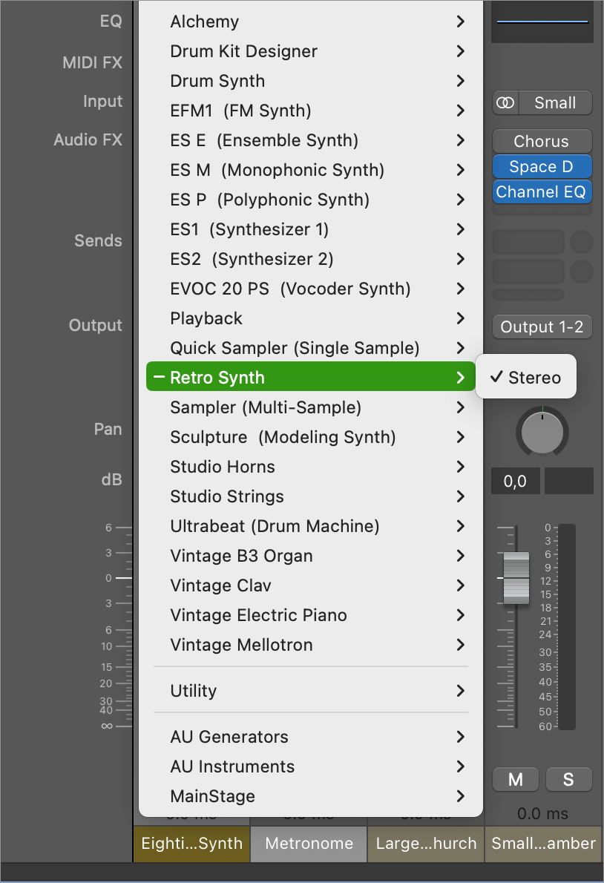Screen dimensions: 604x883
Task: Open the Chorus audio effect slot
Action: pyautogui.click(x=542, y=141)
